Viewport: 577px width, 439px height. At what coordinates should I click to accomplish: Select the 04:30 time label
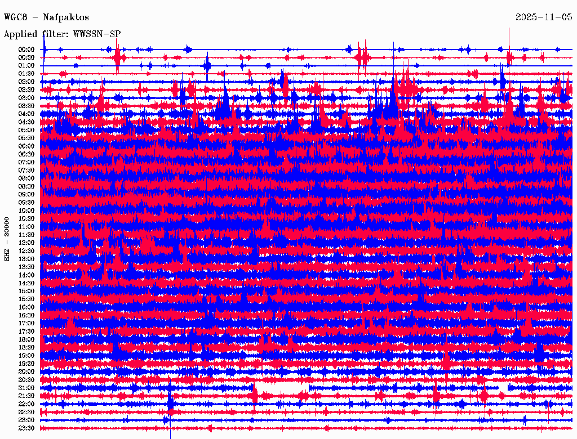point(26,122)
